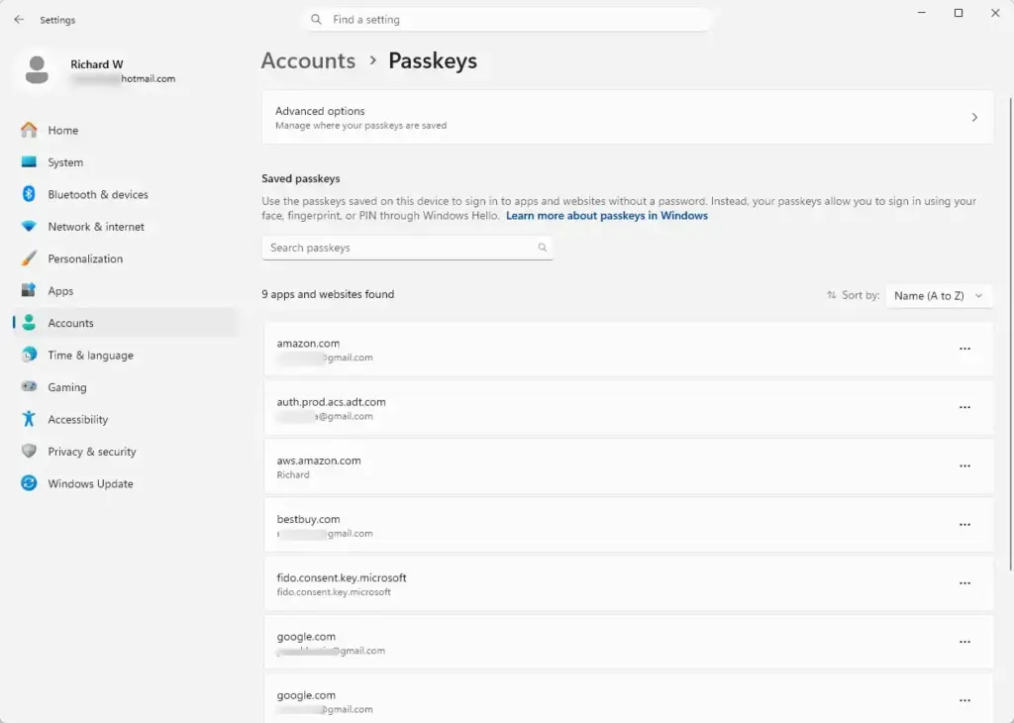This screenshot has height=723, width=1014.
Task: Click the Bluetooth & devices icon
Action: [x=29, y=194]
